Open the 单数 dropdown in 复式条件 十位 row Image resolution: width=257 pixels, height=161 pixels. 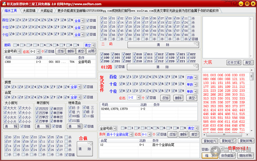click(x=192, y=84)
